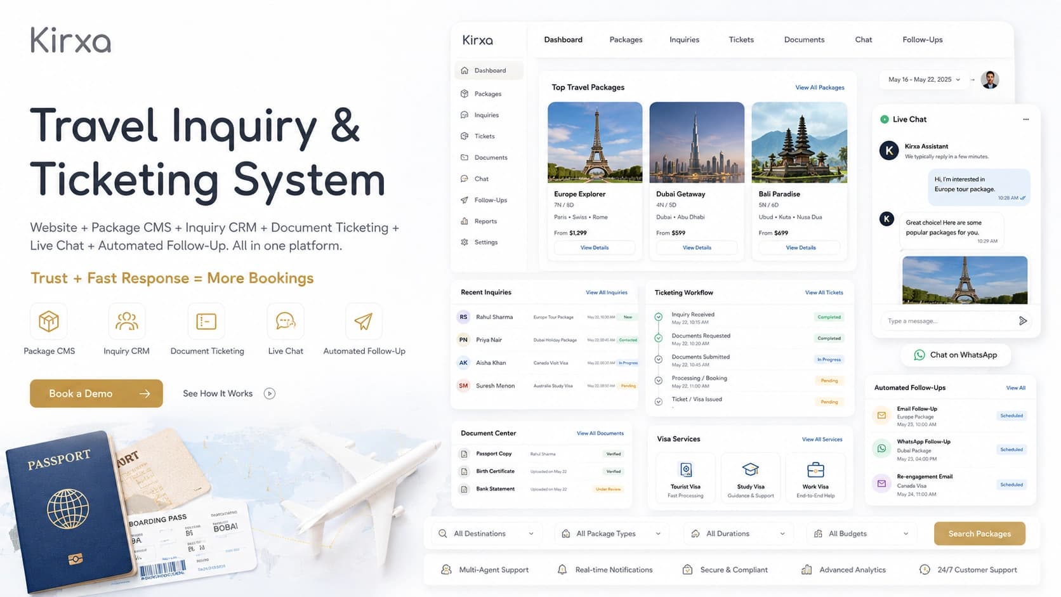Open Dashboard in the sidebar
The width and height of the screenshot is (1061, 597).
pyautogui.click(x=489, y=70)
